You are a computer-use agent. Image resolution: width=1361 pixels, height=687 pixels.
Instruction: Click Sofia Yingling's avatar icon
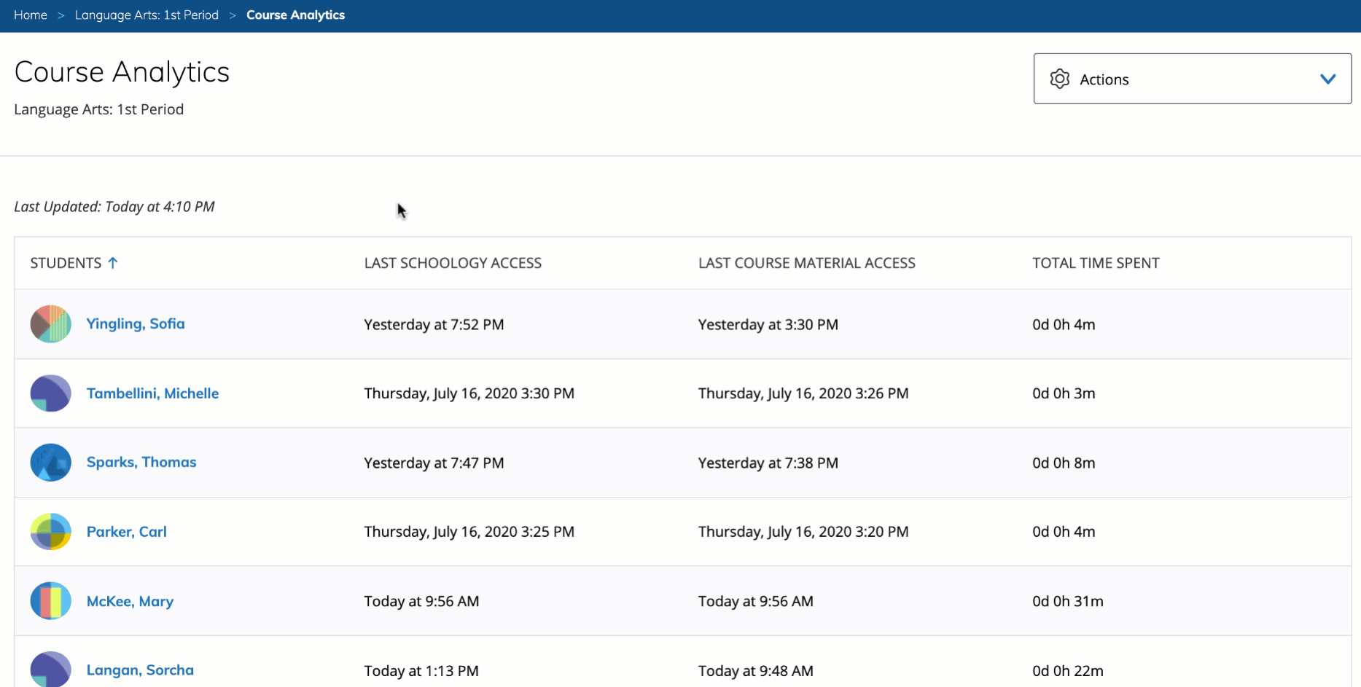point(50,324)
